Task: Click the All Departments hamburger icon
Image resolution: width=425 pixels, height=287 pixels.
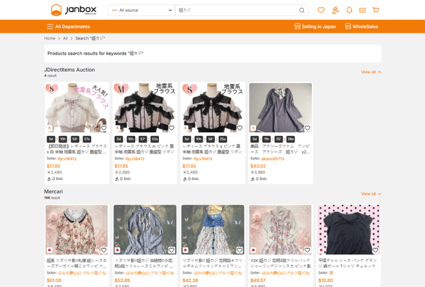Action: click(49, 27)
